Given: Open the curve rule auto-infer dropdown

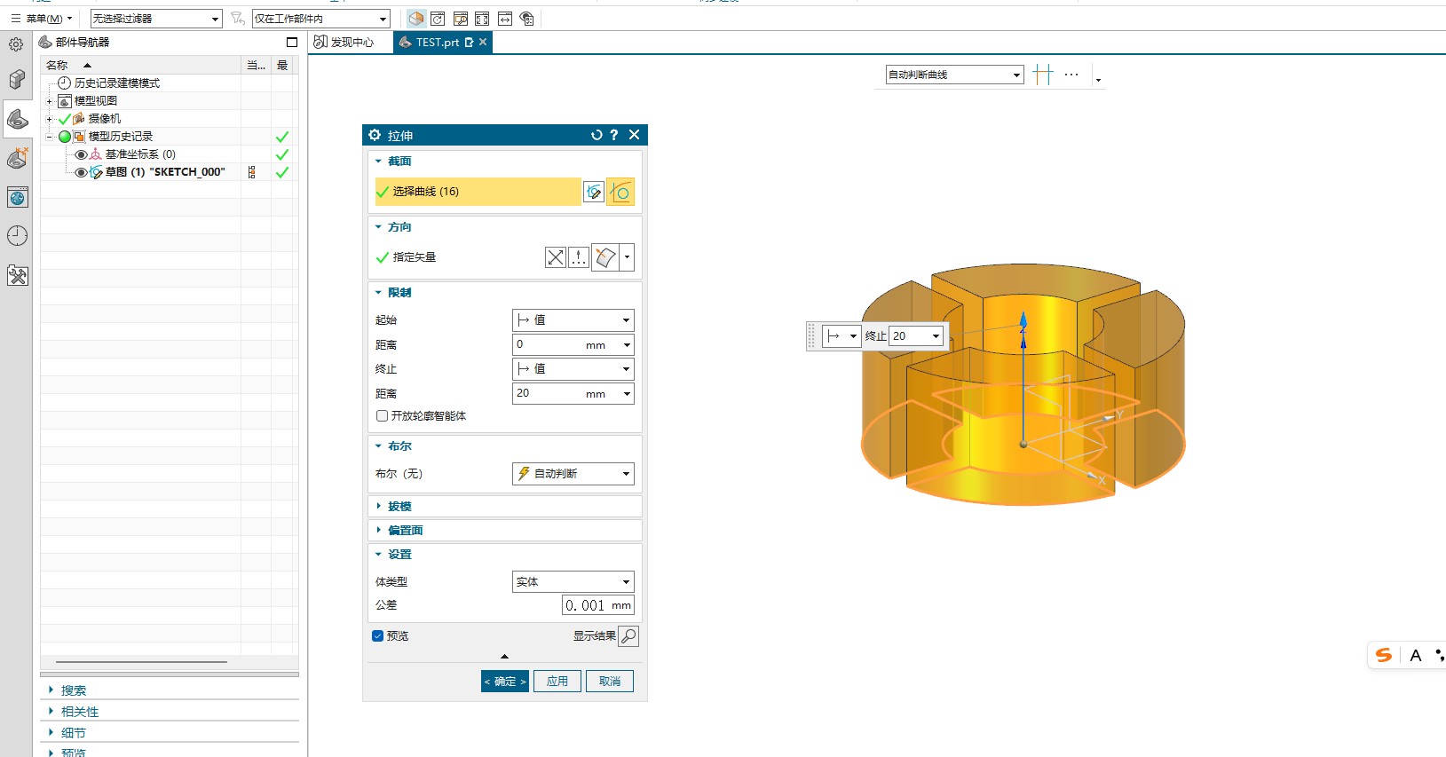Looking at the screenshot, I should click(954, 75).
